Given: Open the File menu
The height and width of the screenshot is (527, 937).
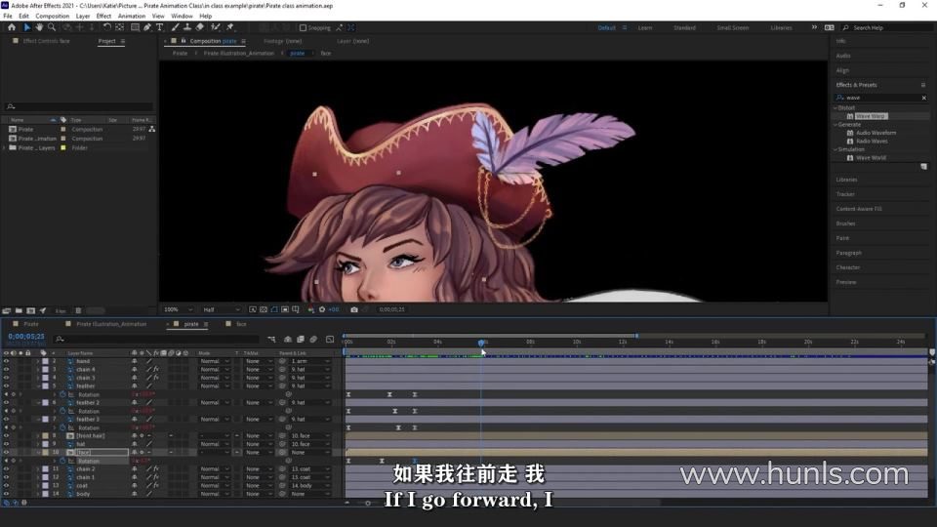Looking at the screenshot, I should [x=8, y=17].
